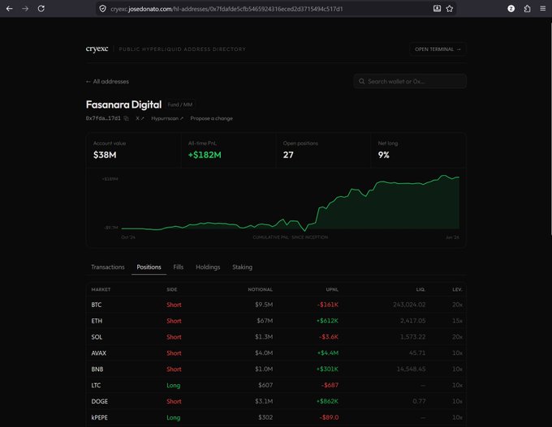Screen dimensions: 552x427
Task: Click the browser forward arrow
Action: pyautogui.click(x=25, y=9)
